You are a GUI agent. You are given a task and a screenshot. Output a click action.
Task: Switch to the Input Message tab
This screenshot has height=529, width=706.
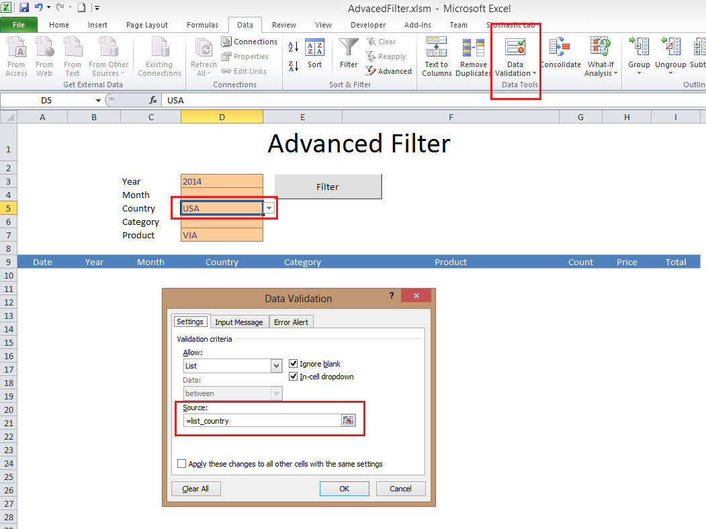tap(239, 322)
